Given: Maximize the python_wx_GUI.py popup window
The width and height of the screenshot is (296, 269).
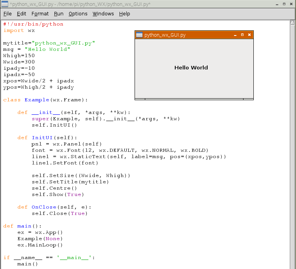Looking at the screenshot, I should 242,35.
